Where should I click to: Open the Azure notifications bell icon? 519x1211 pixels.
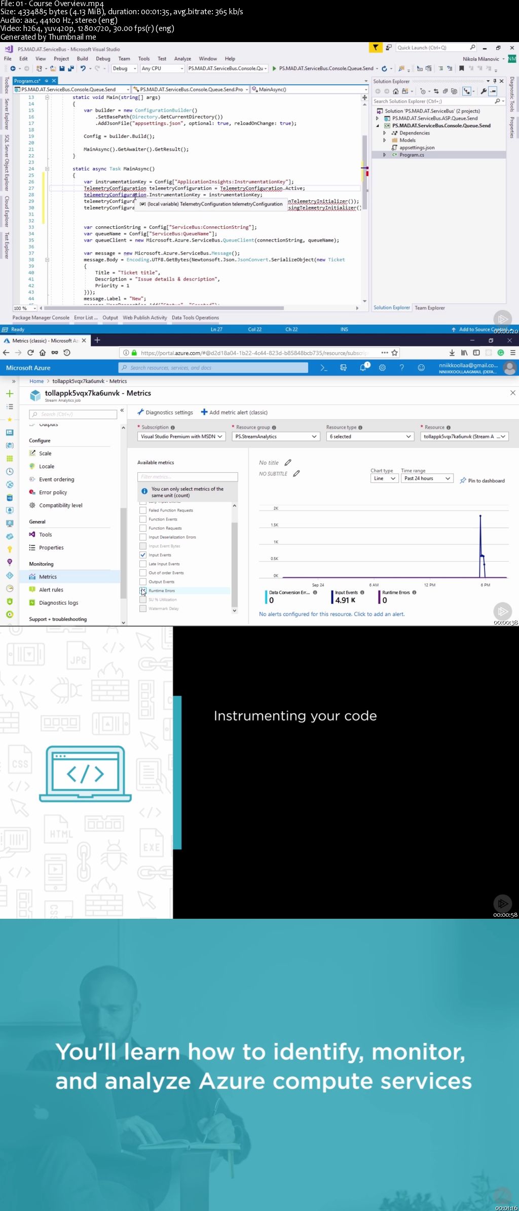click(x=363, y=368)
